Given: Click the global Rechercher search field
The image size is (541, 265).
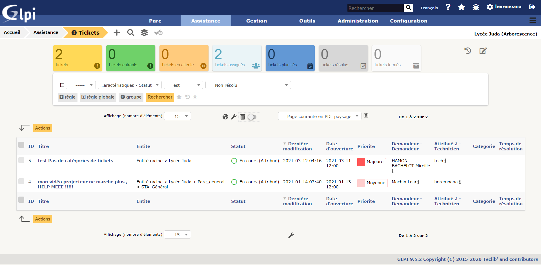Looking at the screenshot, I should pyautogui.click(x=375, y=8).
